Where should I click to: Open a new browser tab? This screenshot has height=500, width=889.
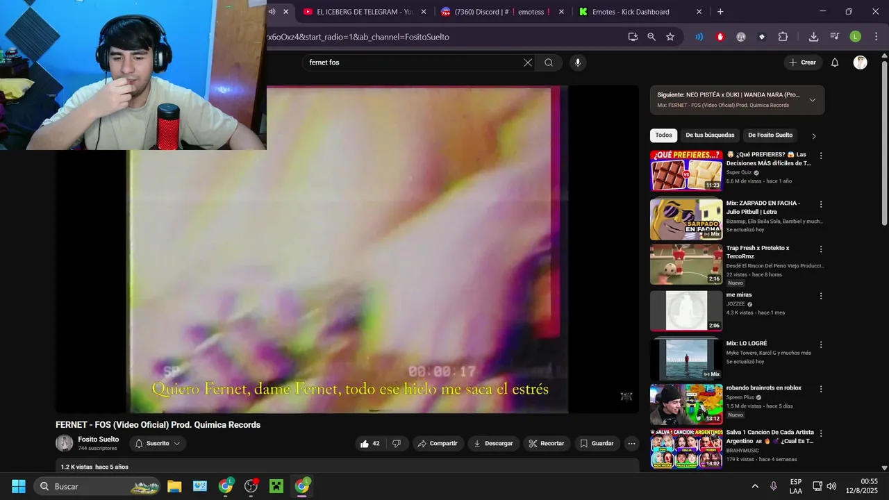tap(720, 12)
